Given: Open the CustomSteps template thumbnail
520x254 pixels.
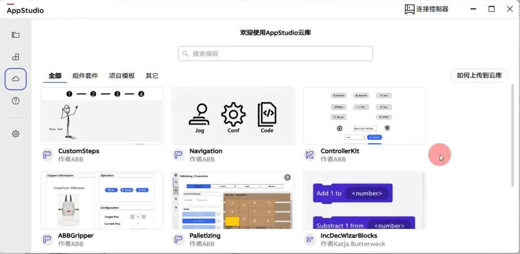Looking at the screenshot, I should (x=102, y=116).
